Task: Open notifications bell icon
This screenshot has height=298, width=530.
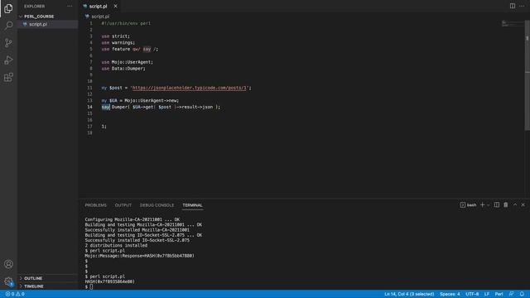Action: click(x=522, y=294)
